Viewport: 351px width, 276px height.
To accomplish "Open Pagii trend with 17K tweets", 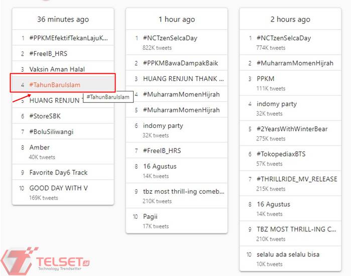I will click(151, 216).
